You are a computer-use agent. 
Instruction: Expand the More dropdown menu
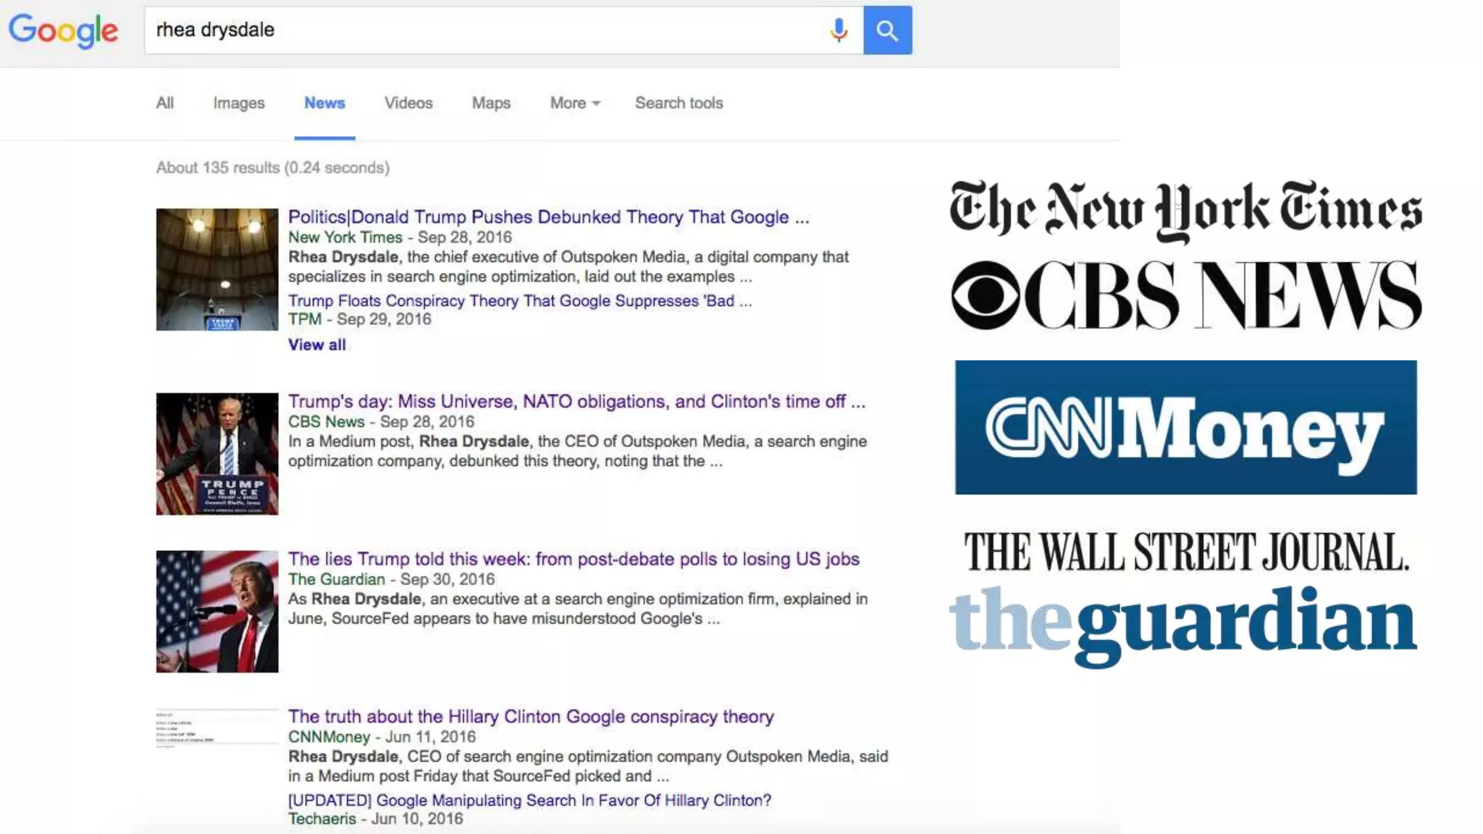click(574, 103)
